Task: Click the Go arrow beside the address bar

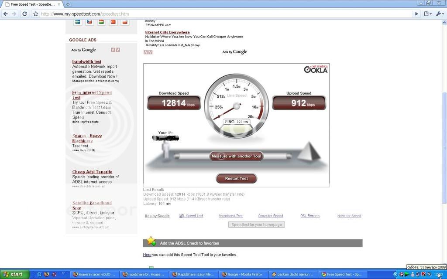Action: (416, 14)
